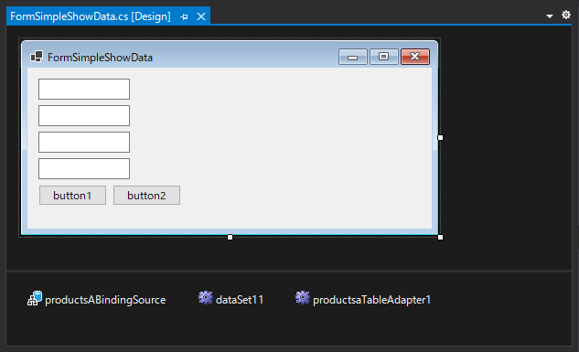Click the designed form's red close button
The width and height of the screenshot is (579, 352).
(x=415, y=57)
